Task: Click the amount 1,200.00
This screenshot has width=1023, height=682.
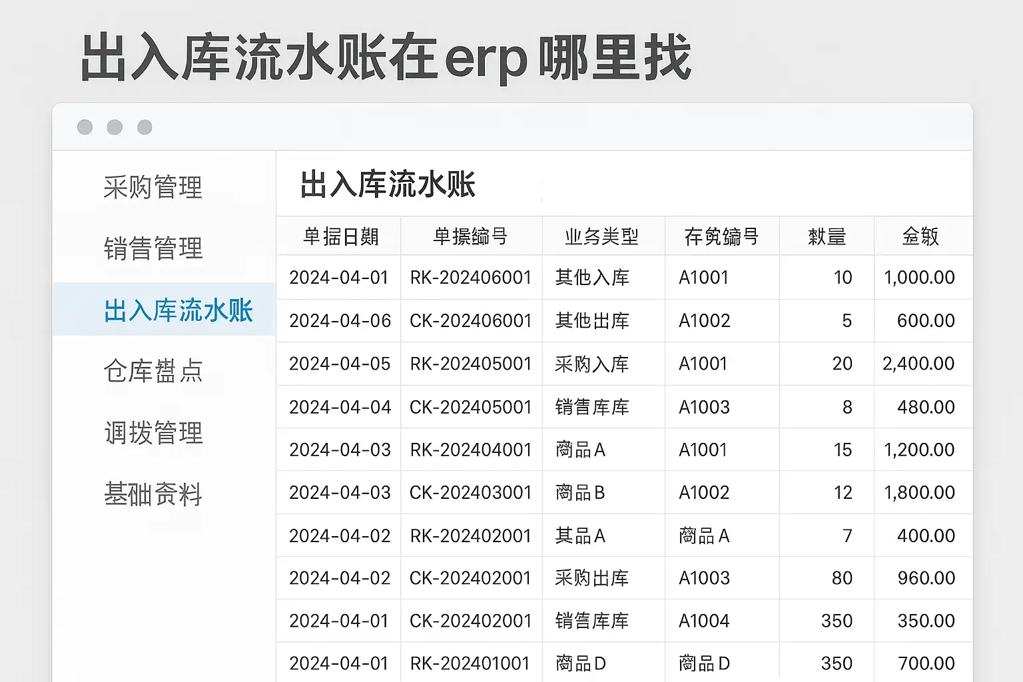Action: tap(919, 450)
